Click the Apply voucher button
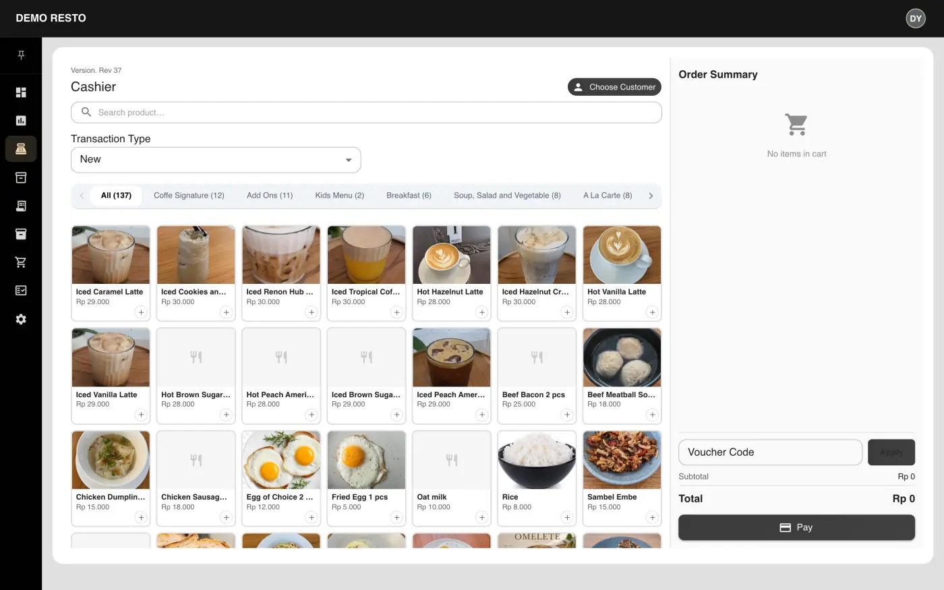 click(x=891, y=452)
